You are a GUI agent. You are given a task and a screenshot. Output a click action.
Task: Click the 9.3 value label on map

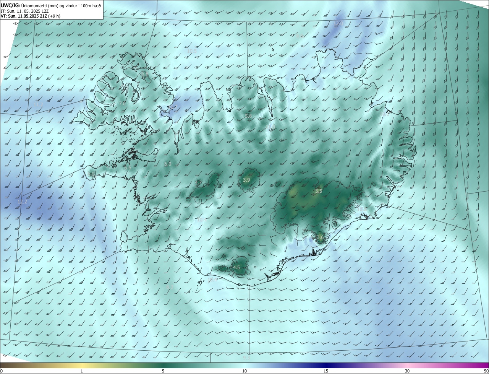[x=246, y=358]
